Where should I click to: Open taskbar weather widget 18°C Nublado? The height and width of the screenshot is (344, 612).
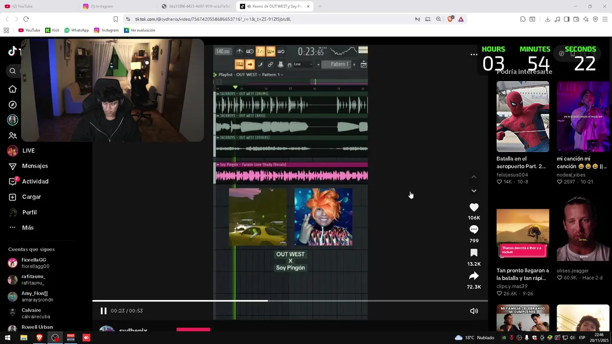pos(474,338)
